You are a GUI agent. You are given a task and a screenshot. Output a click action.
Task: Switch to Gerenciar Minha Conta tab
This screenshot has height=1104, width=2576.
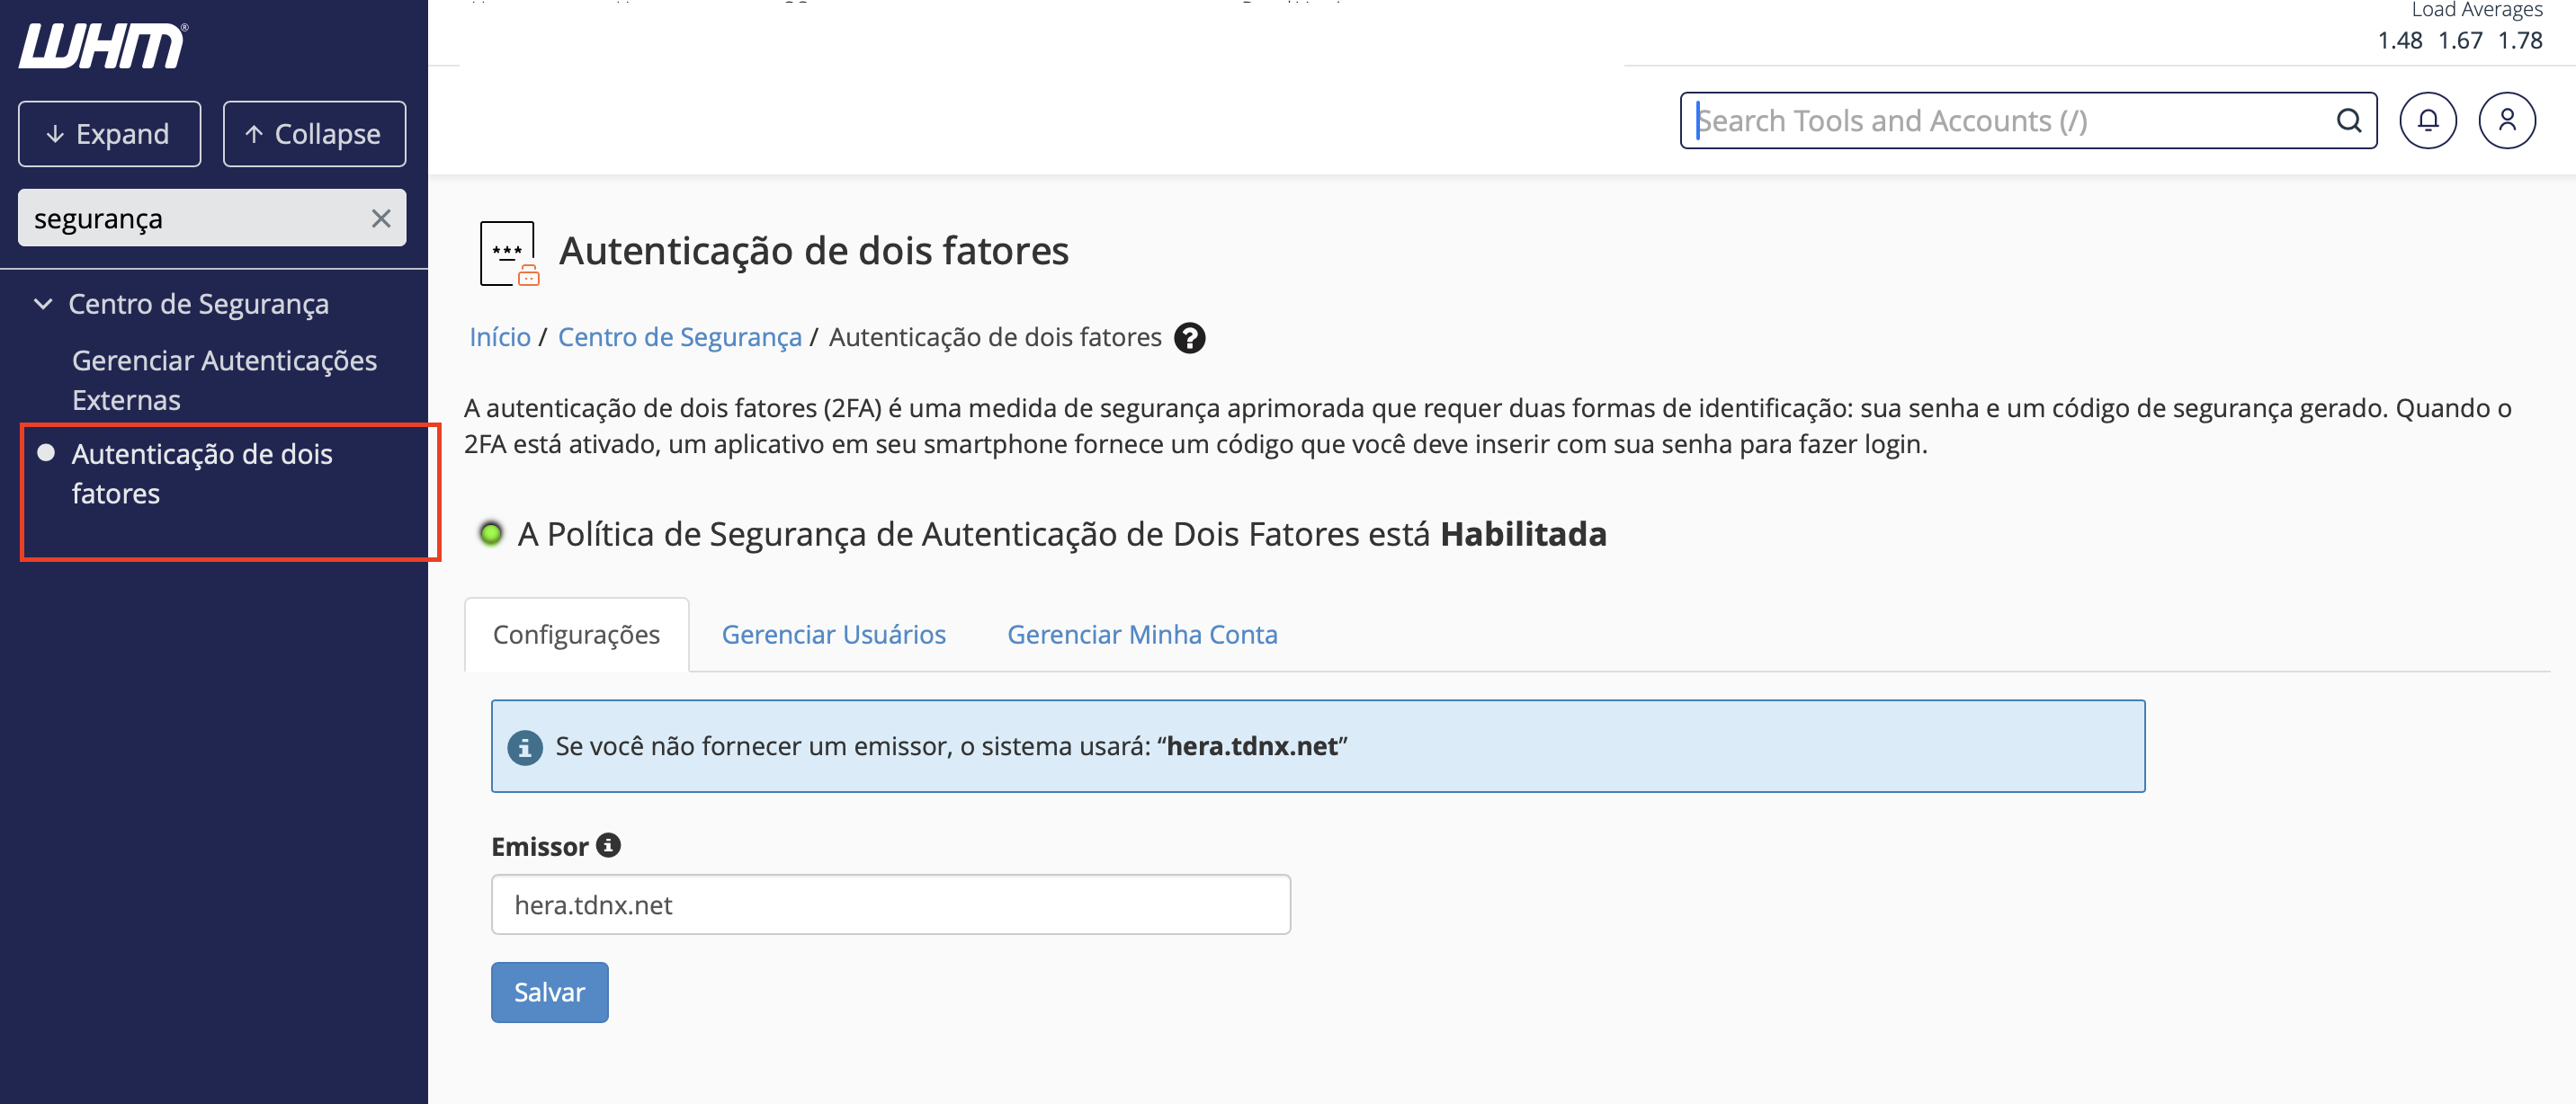click(x=1142, y=635)
